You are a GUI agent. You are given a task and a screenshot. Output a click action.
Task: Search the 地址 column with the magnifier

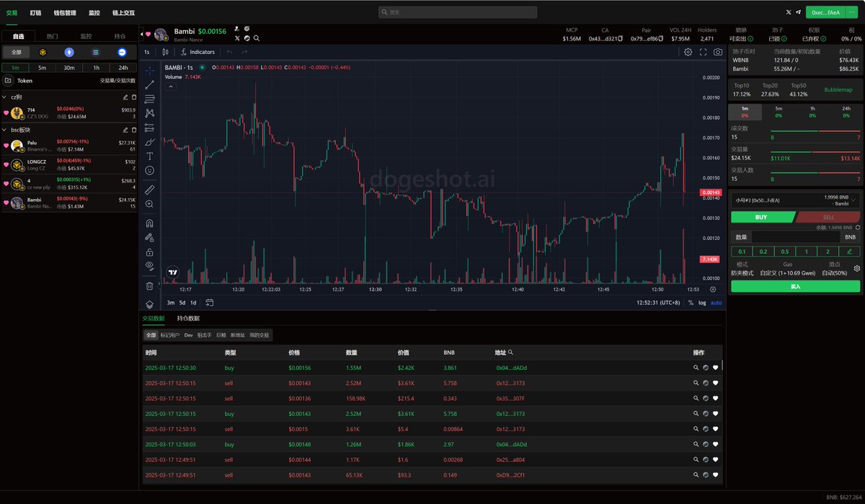tap(511, 353)
